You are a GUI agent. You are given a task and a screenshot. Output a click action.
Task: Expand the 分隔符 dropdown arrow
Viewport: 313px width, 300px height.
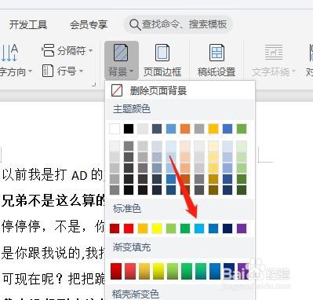pos(90,50)
